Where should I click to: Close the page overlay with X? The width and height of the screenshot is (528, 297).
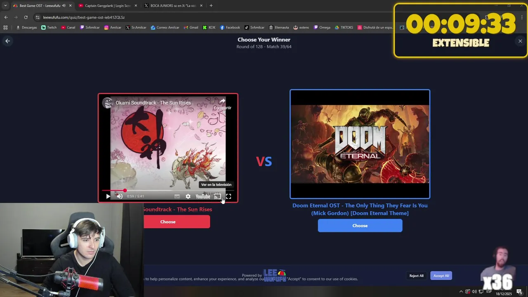[520, 41]
